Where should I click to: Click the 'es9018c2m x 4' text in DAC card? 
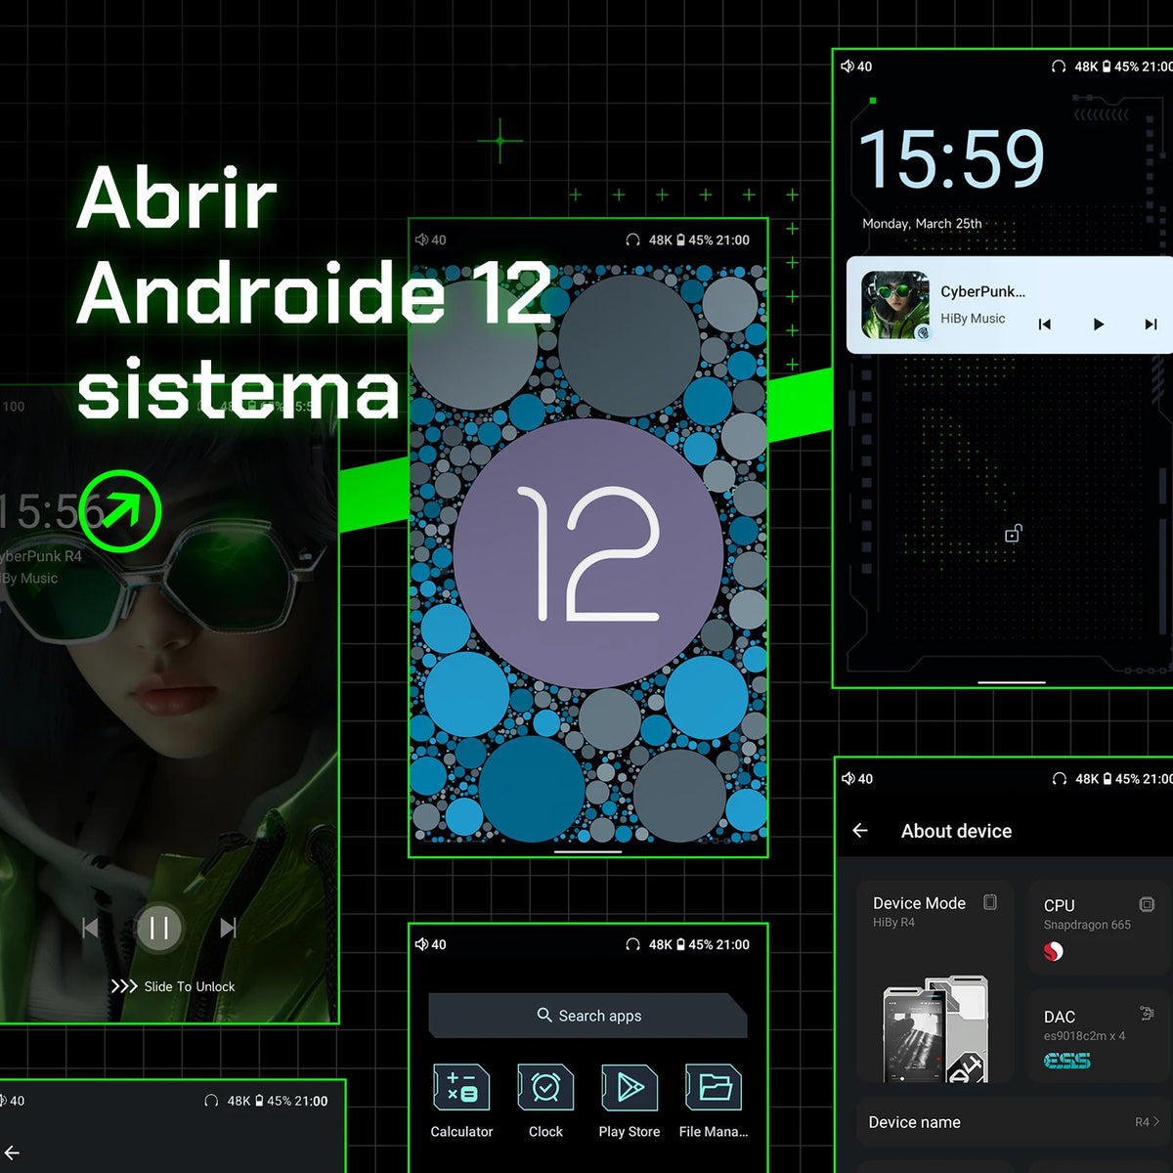(1084, 1036)
